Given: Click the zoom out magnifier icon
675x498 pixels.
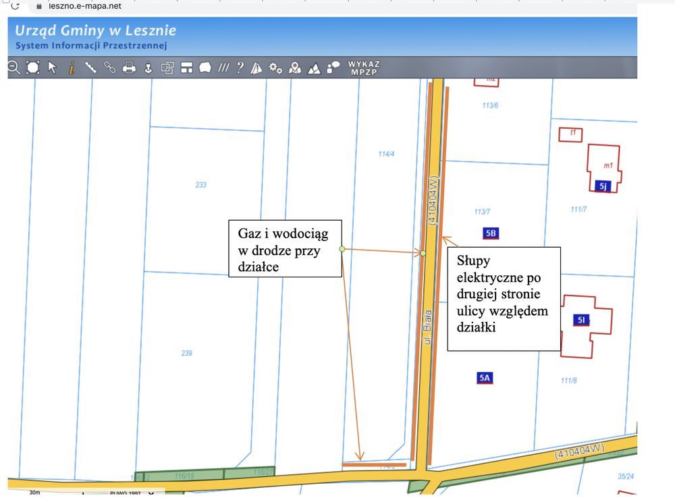Looking at the screenshot, I should coord(13,67).
